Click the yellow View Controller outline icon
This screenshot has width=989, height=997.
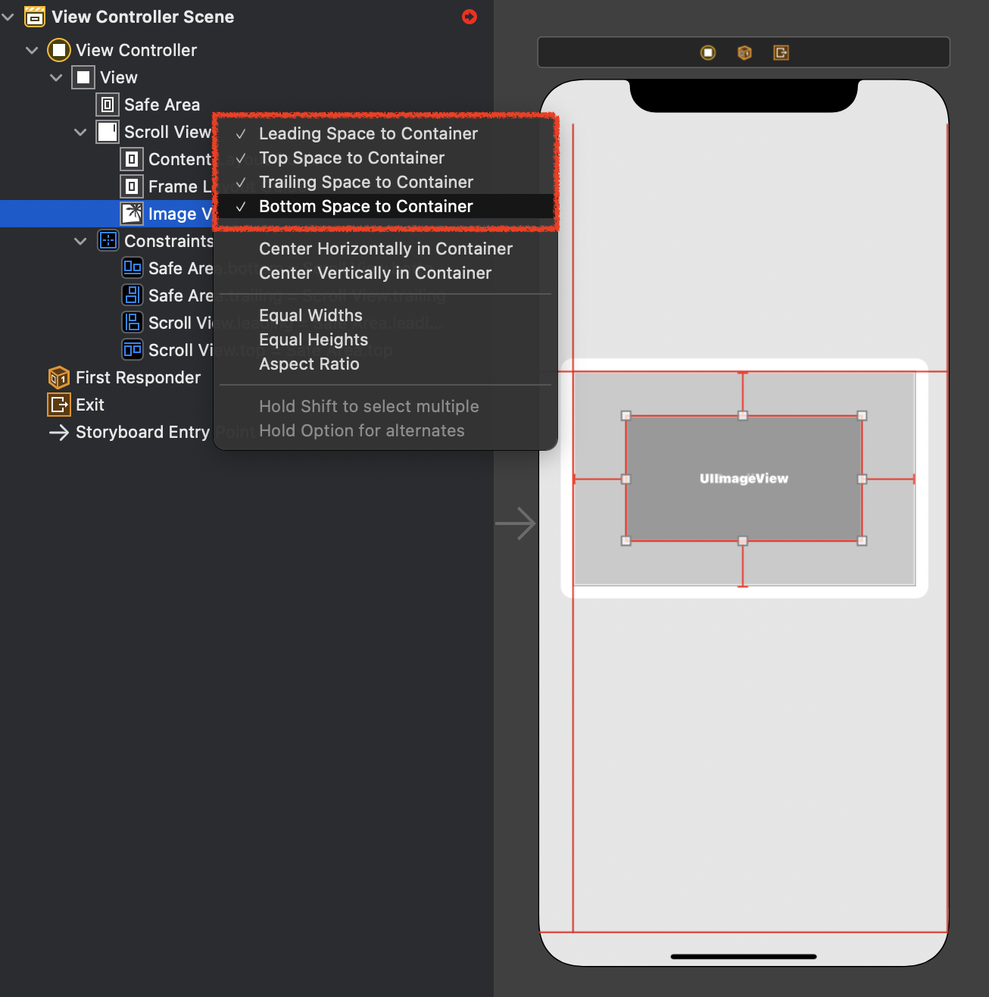[59, 50]
